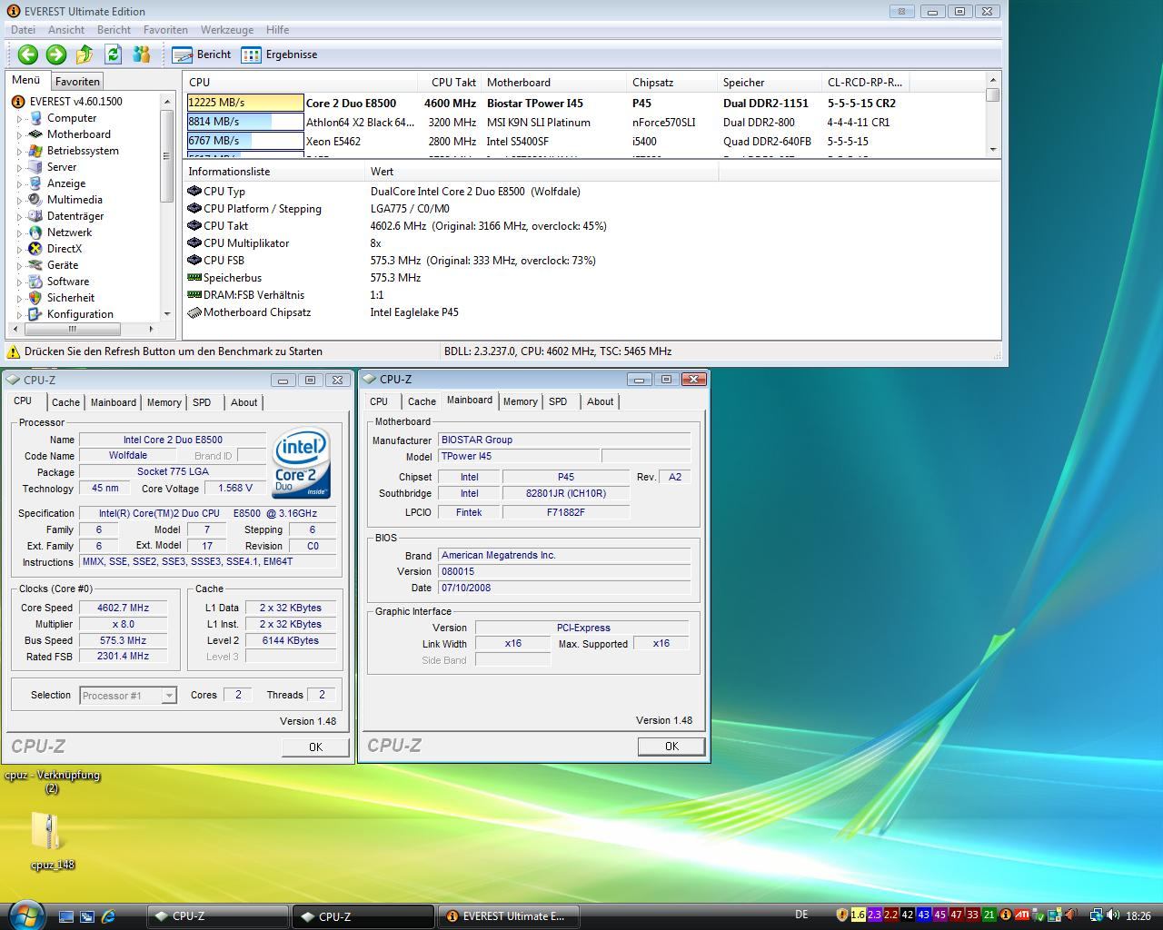
Task: Open Cache tab in left CPU-Z window
Action: [65, 402]
